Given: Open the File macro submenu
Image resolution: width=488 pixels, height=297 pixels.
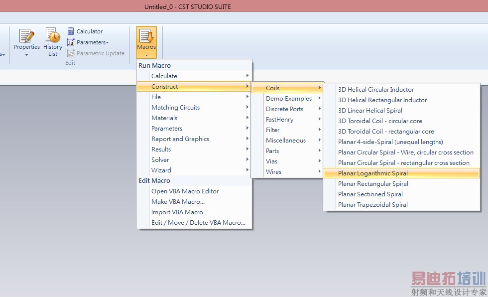Looking at the screenshot, I should (x=194, y=97).
